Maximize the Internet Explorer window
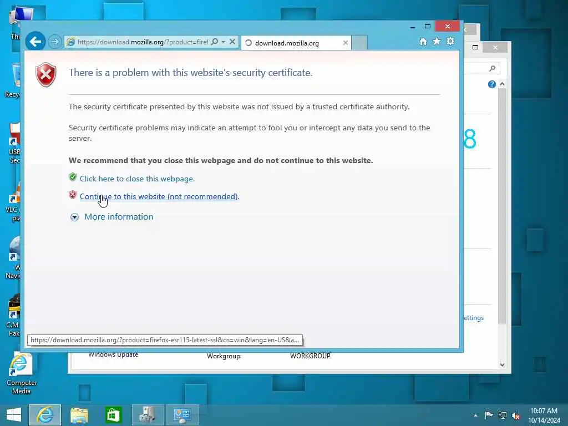The height and width of the screenshot is (426, 568). 428,27
